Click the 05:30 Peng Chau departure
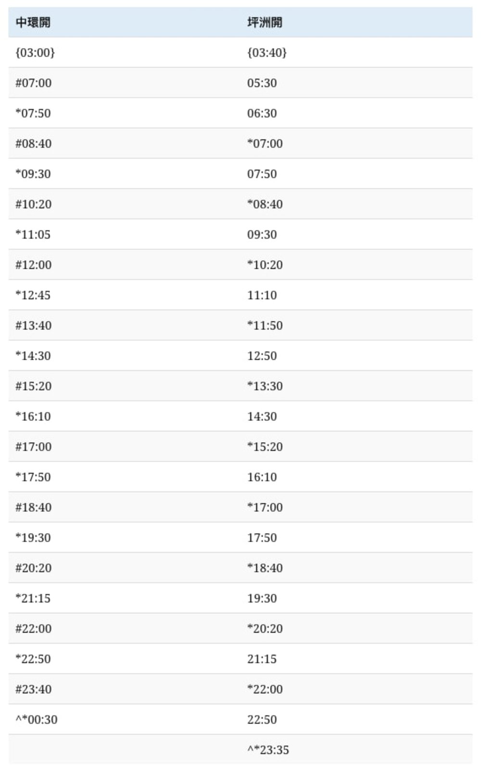The image size is (481, 775). 262,83
